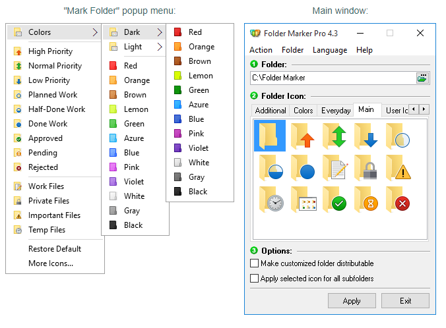
Task: Choose the orange hourglass pending folder icon
Action: tap(366, 199)
